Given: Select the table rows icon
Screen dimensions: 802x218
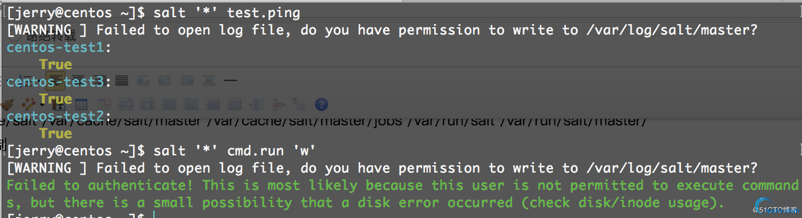Looking at the screenshot, I should click(169, 105).
